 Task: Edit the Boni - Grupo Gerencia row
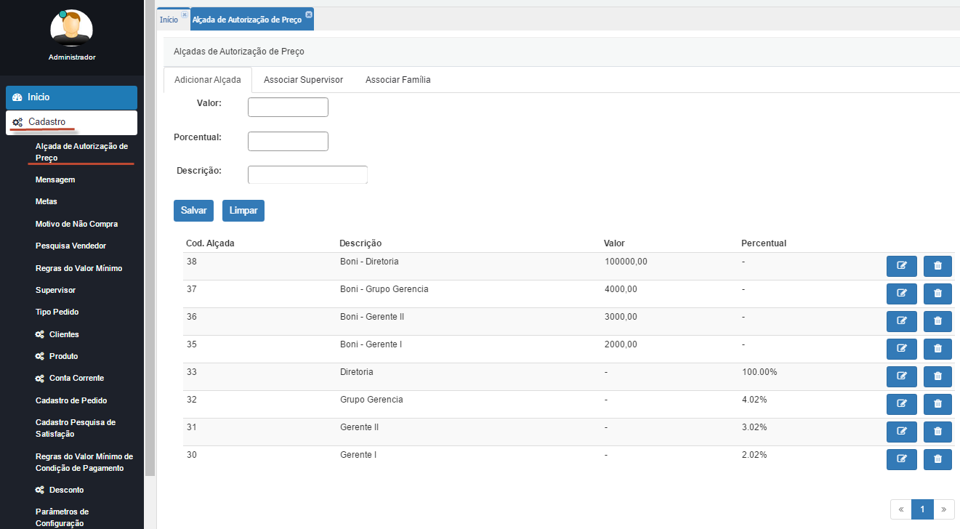tap(902, 294)
